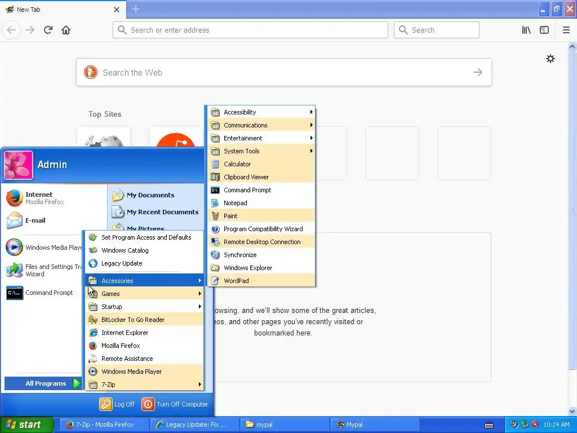577x433 pixels.
Task: Open Firefox library icon
Action: click(x=526, y=30)
